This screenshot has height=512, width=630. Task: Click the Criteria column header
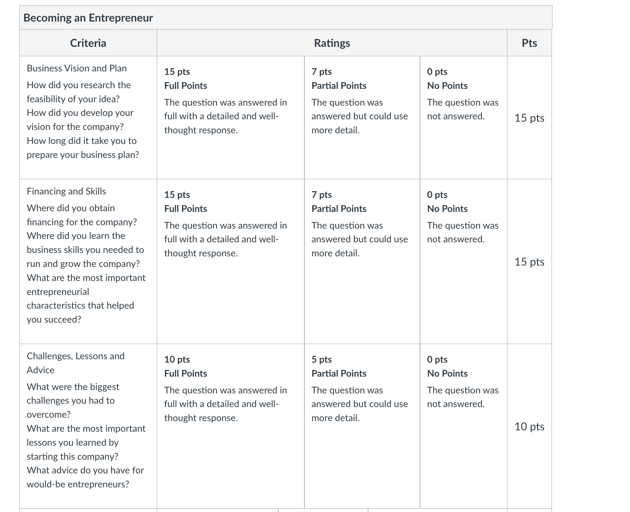point(88,43)
